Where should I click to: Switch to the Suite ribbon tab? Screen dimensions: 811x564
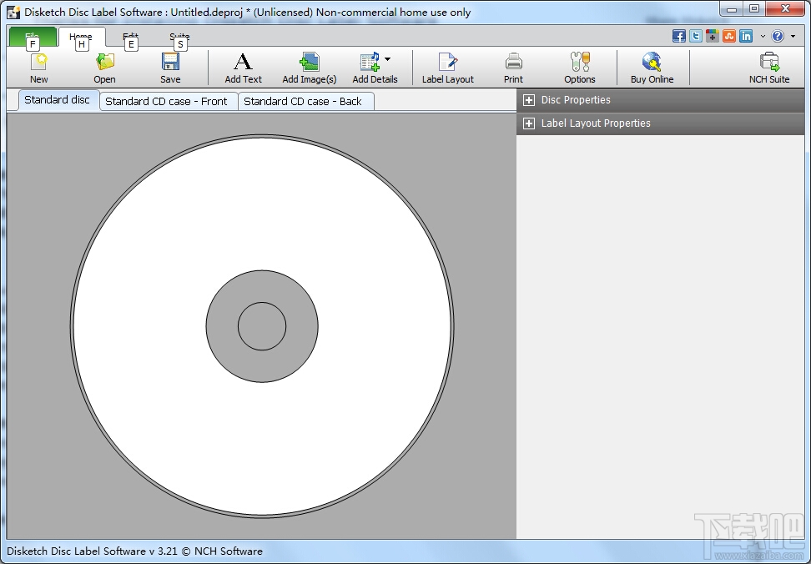click(179, 38)
